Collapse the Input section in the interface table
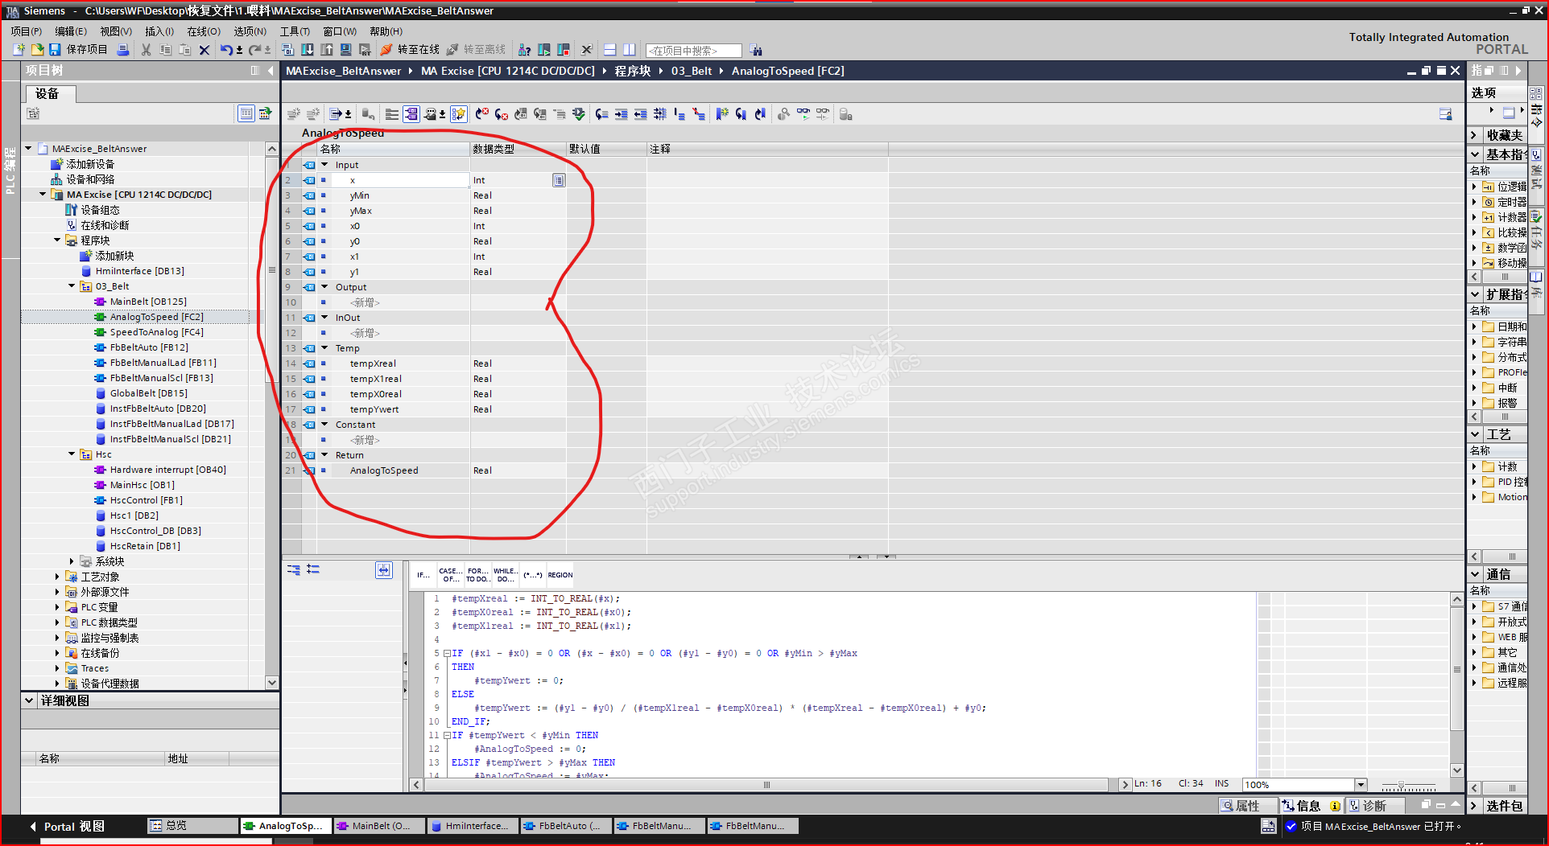Viewport: 1549px width, 846px height. (325, 165)
